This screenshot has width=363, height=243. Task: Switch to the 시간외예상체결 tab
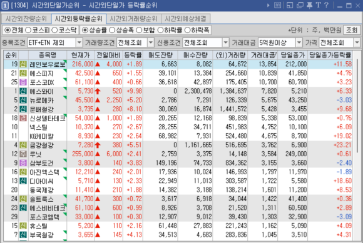pos(185,19)
